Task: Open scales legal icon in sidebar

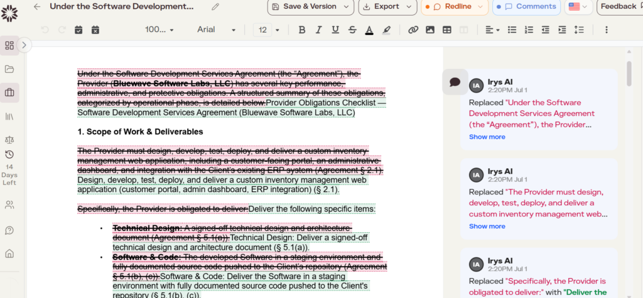Action: [x=9, y=140]
